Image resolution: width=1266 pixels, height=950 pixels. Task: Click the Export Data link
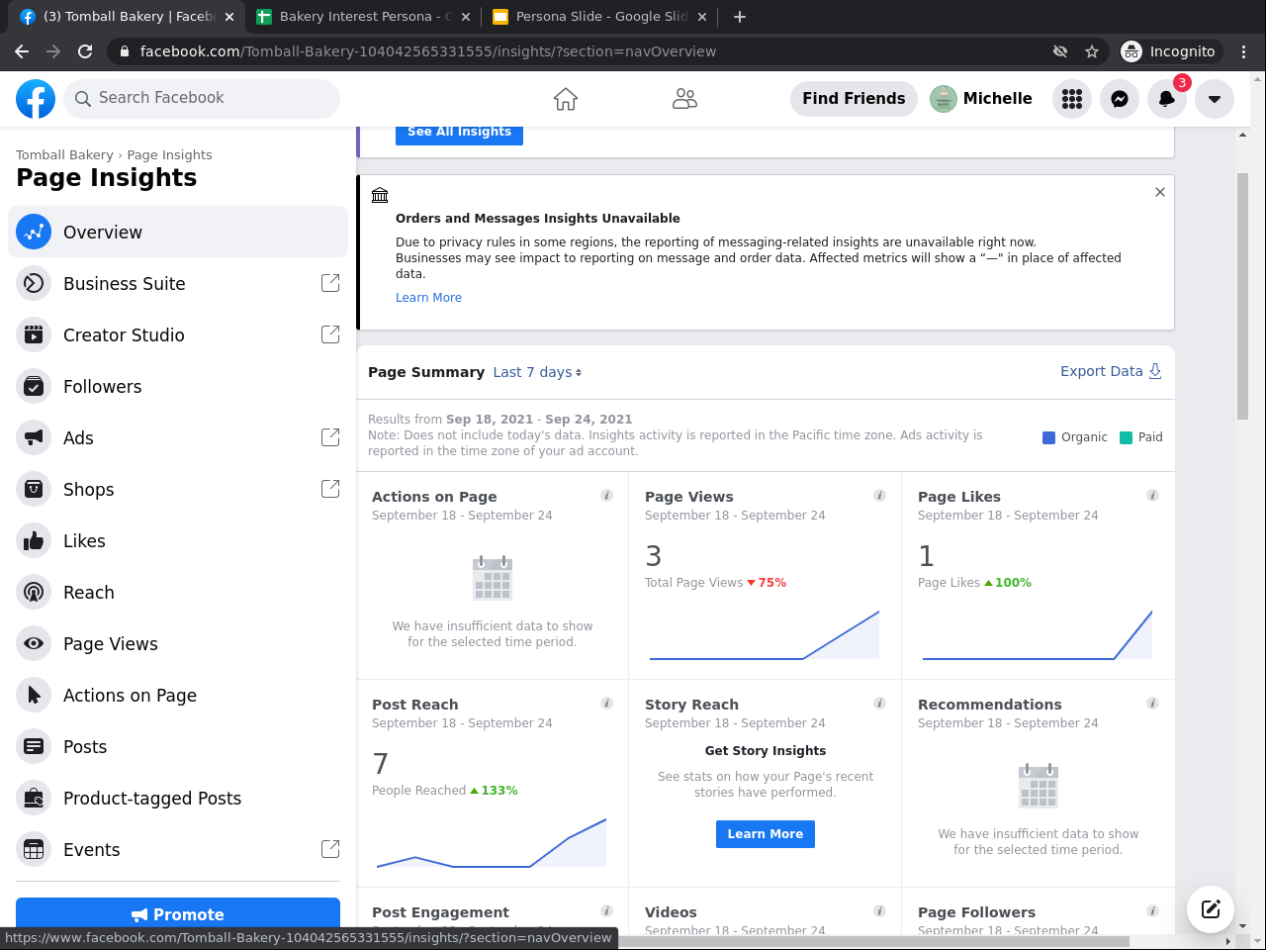1111,371
